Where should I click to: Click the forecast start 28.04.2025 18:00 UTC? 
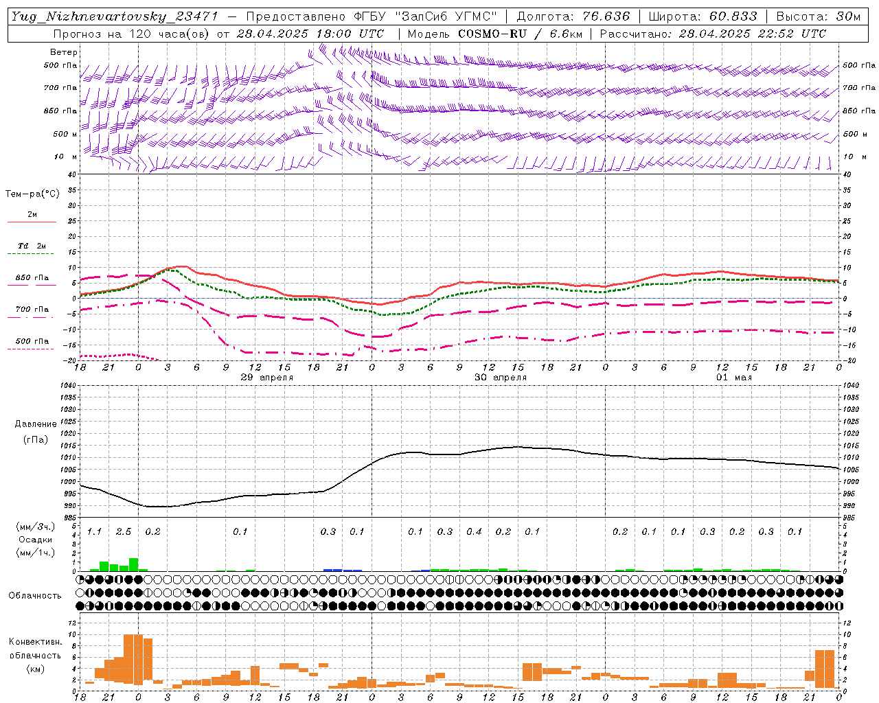310,34
